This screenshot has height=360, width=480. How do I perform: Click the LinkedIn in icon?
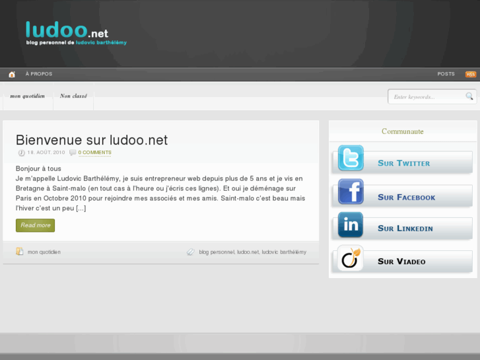point(351,225)
